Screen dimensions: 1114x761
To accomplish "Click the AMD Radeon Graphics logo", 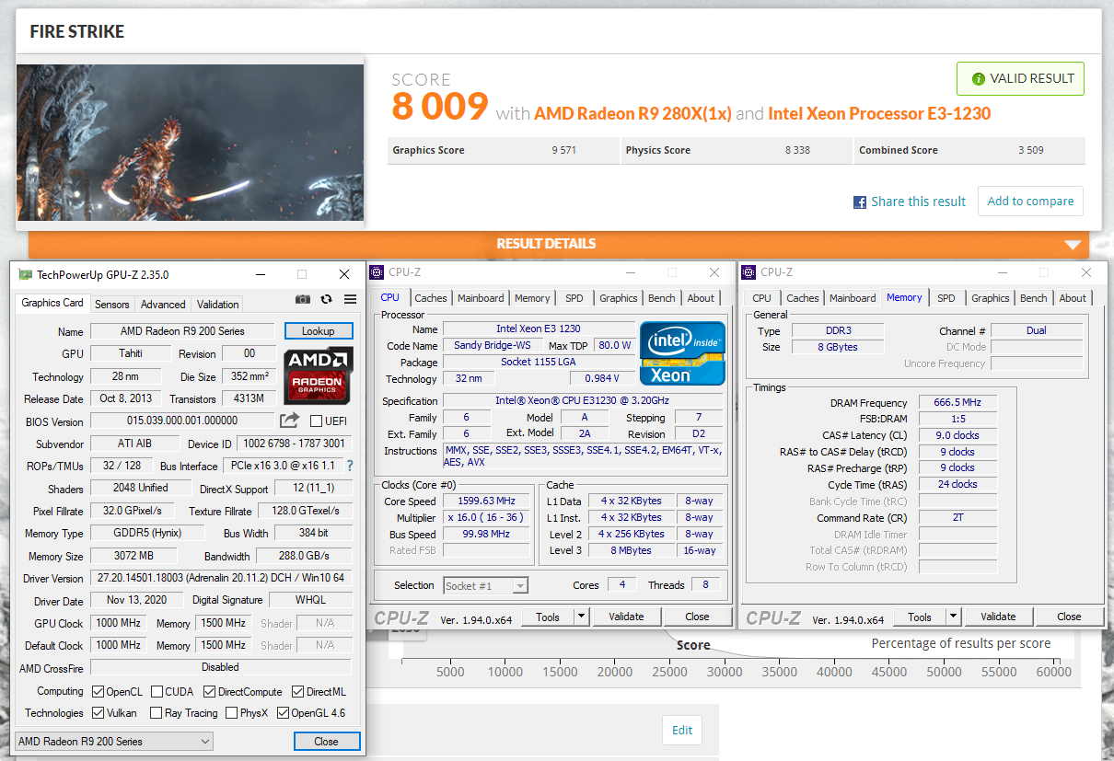I will pyautogui.click(x=318, y=375).
